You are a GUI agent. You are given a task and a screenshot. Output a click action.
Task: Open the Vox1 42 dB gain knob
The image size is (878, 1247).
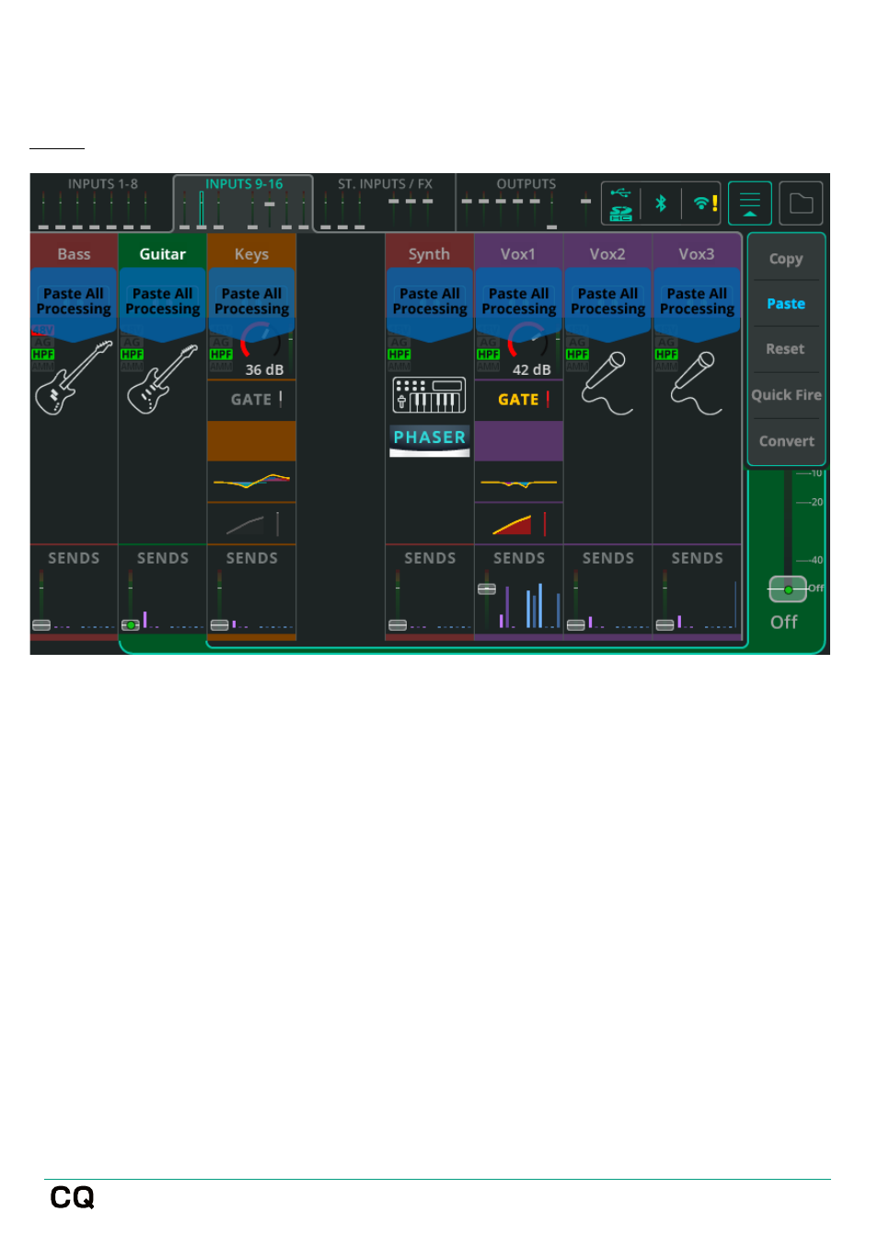tap(528, 344)
